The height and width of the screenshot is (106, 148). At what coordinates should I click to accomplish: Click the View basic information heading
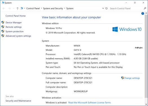pos(71,17)
